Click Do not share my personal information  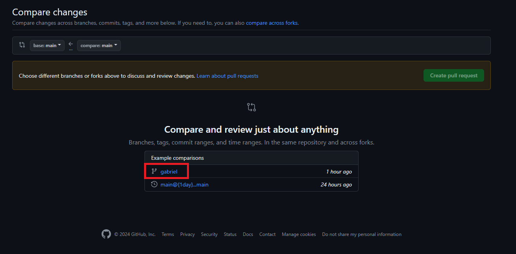(362, 234)
